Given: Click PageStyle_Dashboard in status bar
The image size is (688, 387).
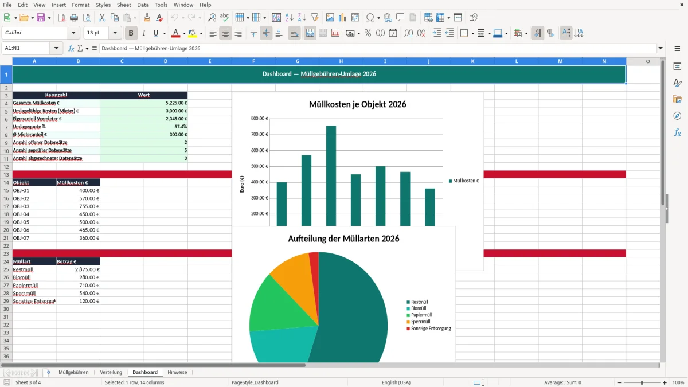Looking at the screenshot, I should pyautogui.click(x=255, y=382).
